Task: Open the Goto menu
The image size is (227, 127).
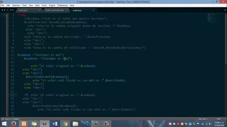Action: [37, 5]
